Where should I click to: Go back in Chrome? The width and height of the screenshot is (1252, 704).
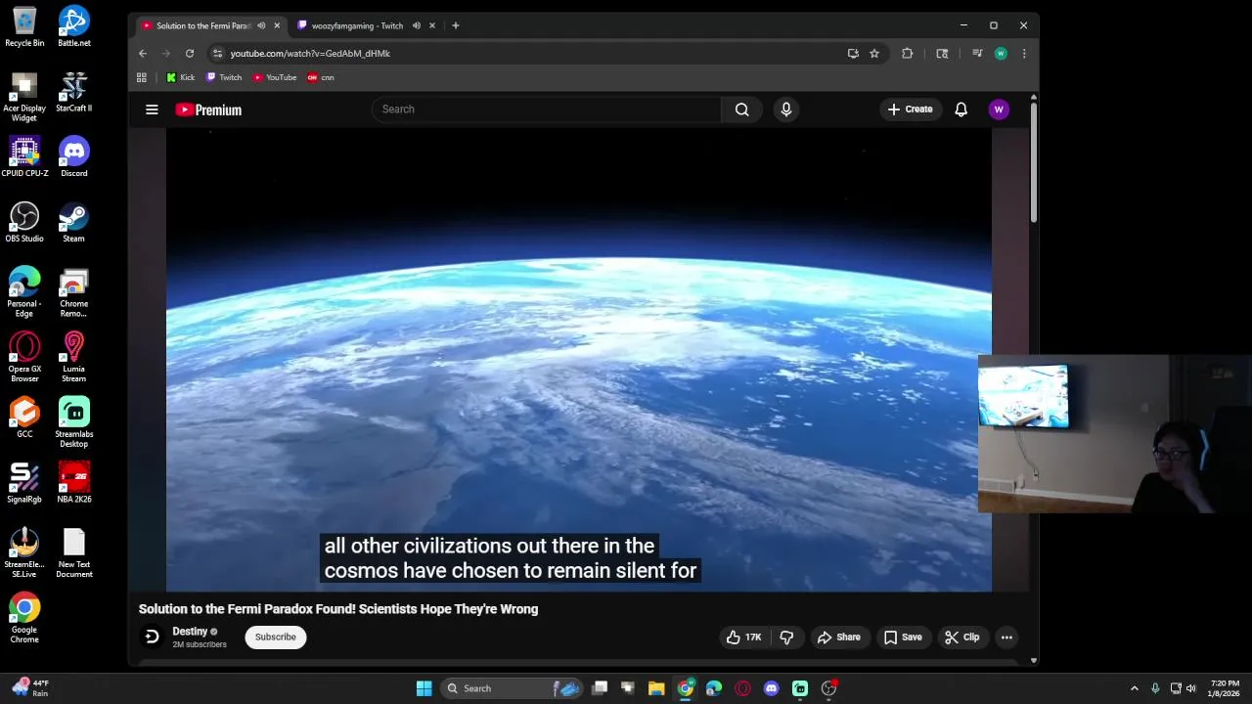coord(143,54)
